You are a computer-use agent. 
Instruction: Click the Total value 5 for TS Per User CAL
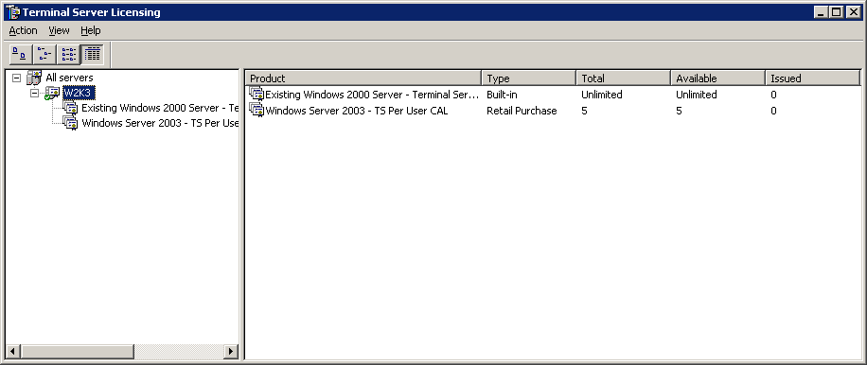(584, 111)
